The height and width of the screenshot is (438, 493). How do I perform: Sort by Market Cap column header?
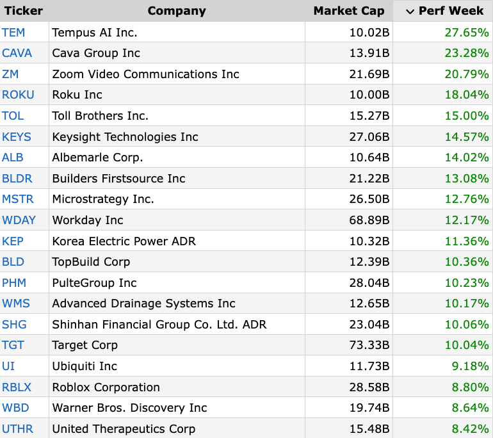pyautogui.click(x=349, y=11)
